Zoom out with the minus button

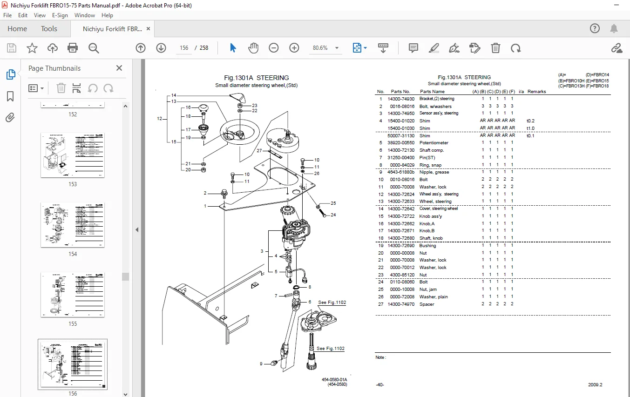(x=274, y=48)
